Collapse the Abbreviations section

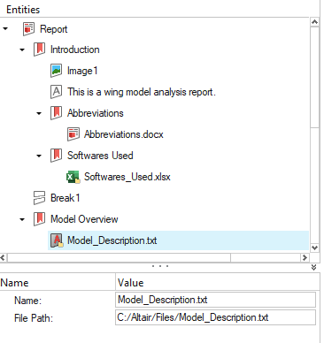[39, 113]
